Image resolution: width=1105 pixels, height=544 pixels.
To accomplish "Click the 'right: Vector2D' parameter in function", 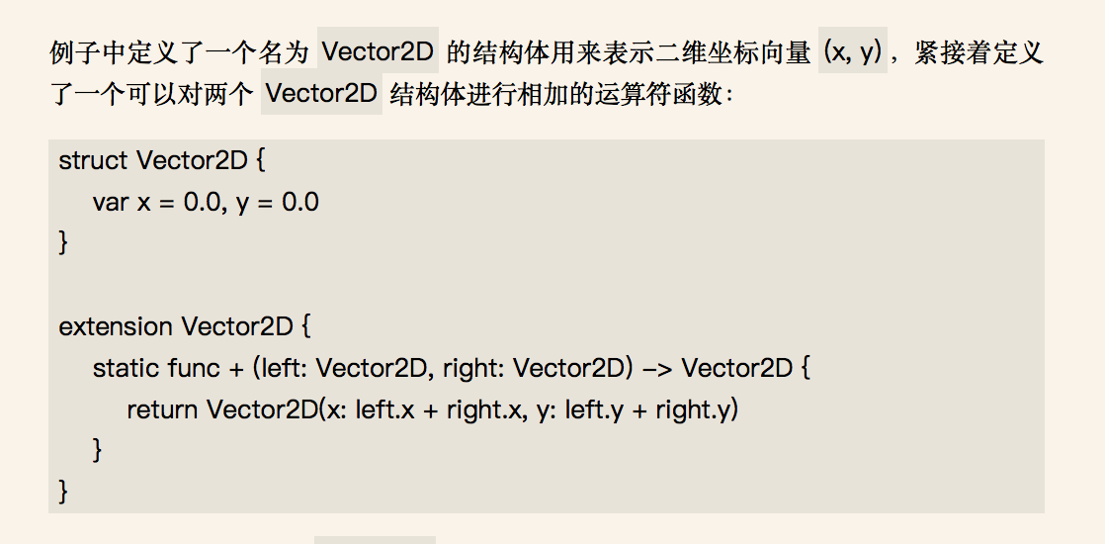I will tap(534, 368).
